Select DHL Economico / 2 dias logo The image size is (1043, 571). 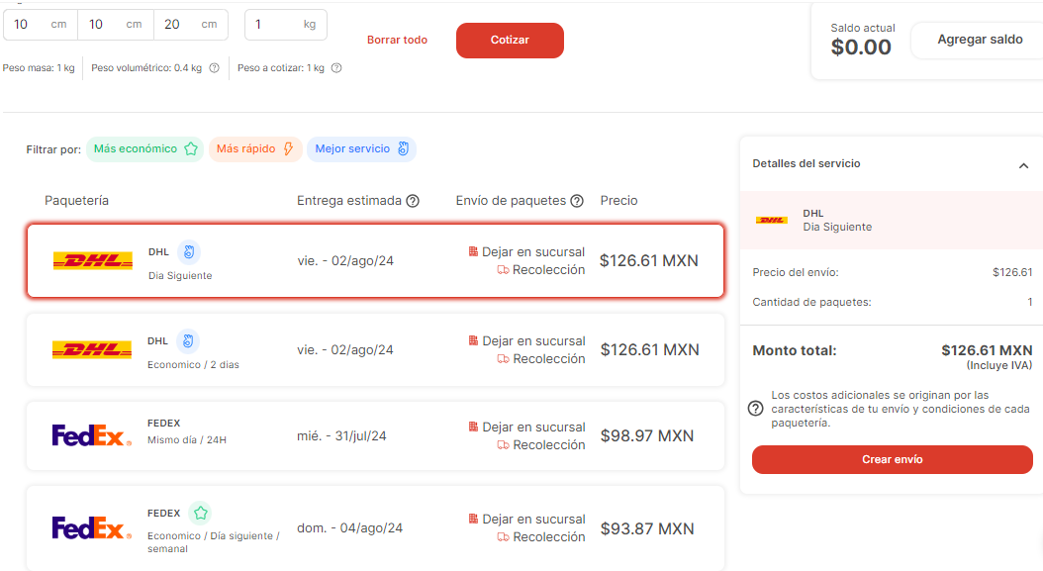[x=92, y=349]
